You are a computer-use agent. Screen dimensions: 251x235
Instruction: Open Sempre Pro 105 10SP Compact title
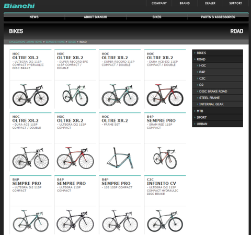116,183
